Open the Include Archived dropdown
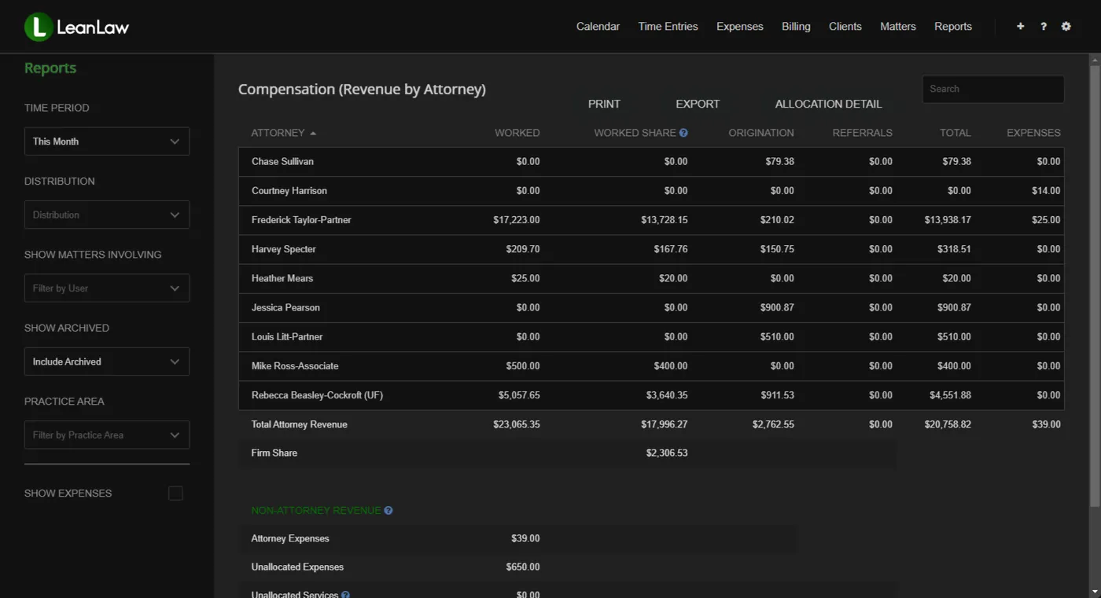 [107, 361]
